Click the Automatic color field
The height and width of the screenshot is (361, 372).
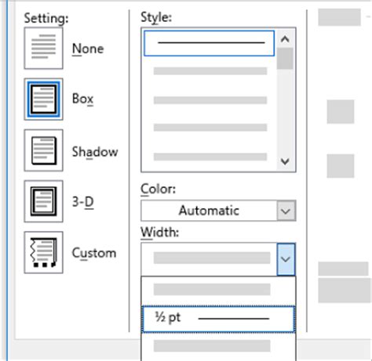[209, 211]
